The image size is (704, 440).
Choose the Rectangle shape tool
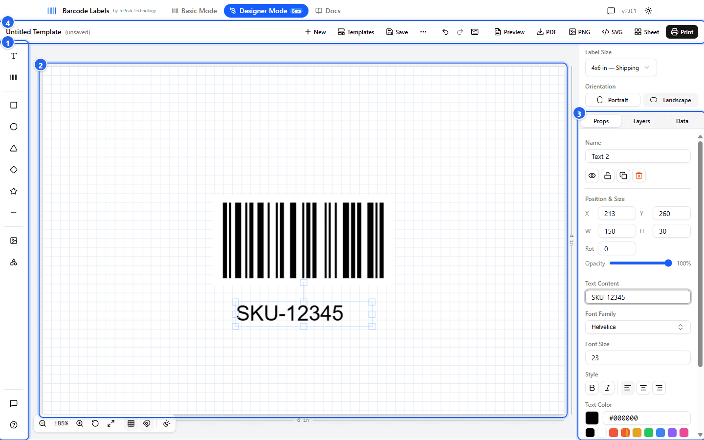click(x=14, y=105)
